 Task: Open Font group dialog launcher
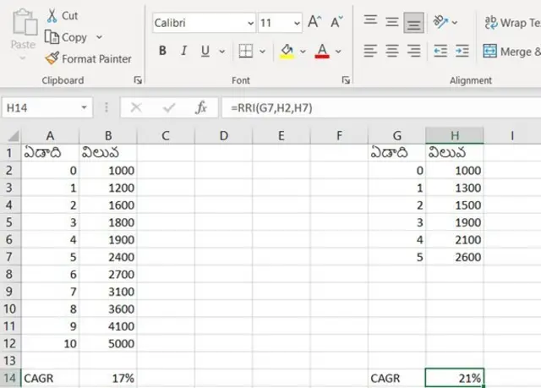pos(346,80)
